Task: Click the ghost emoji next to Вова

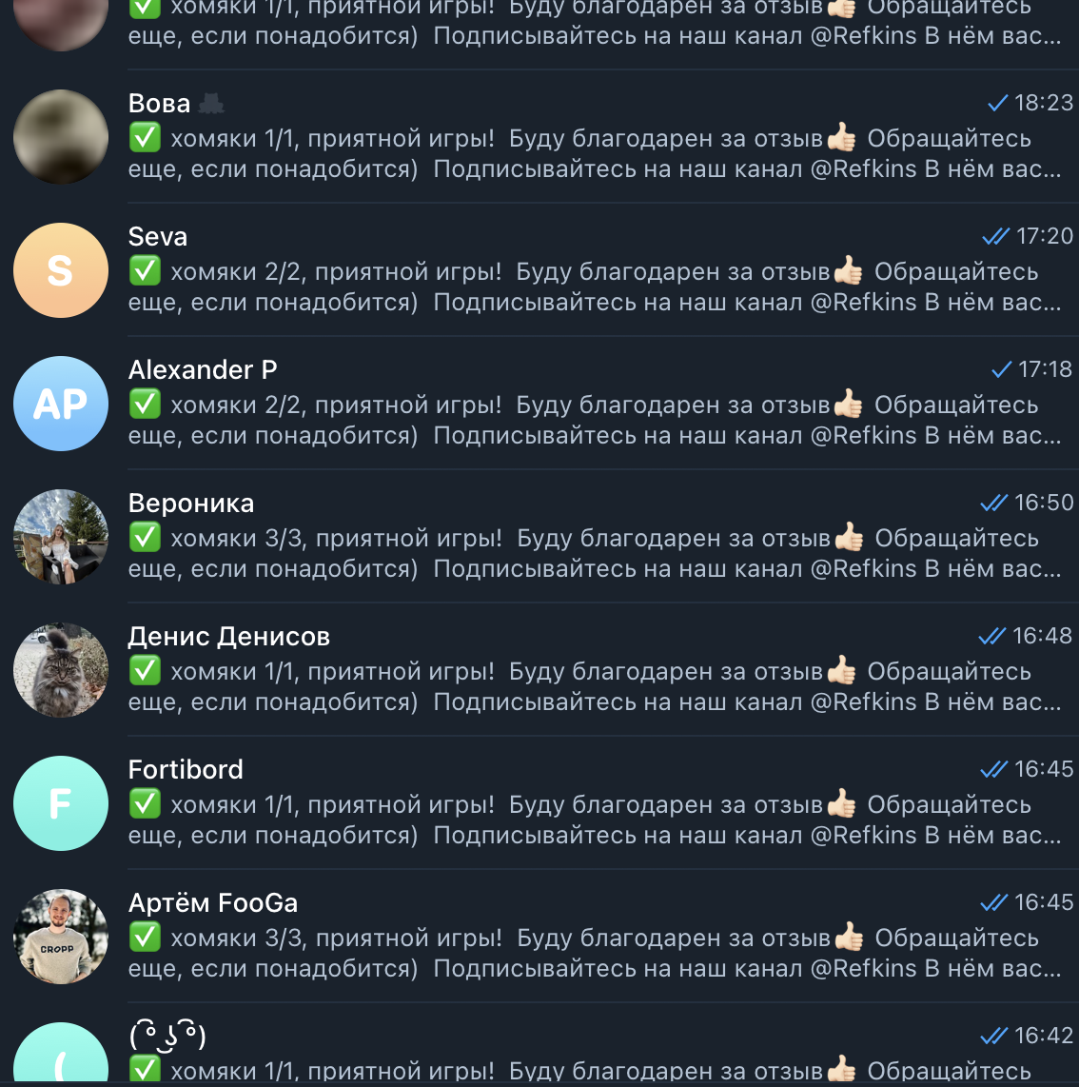Action: point(210,104)
